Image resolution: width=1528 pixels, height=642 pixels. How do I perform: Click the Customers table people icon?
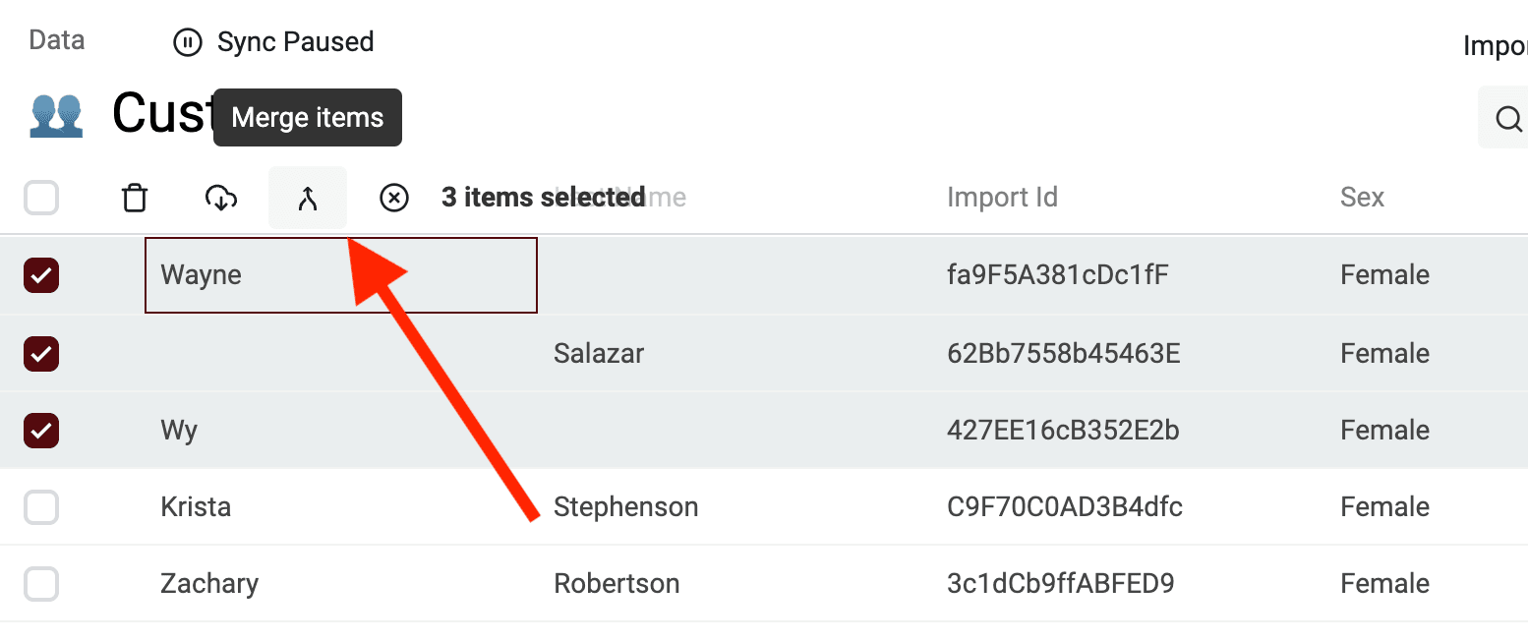tap(56, 114)
